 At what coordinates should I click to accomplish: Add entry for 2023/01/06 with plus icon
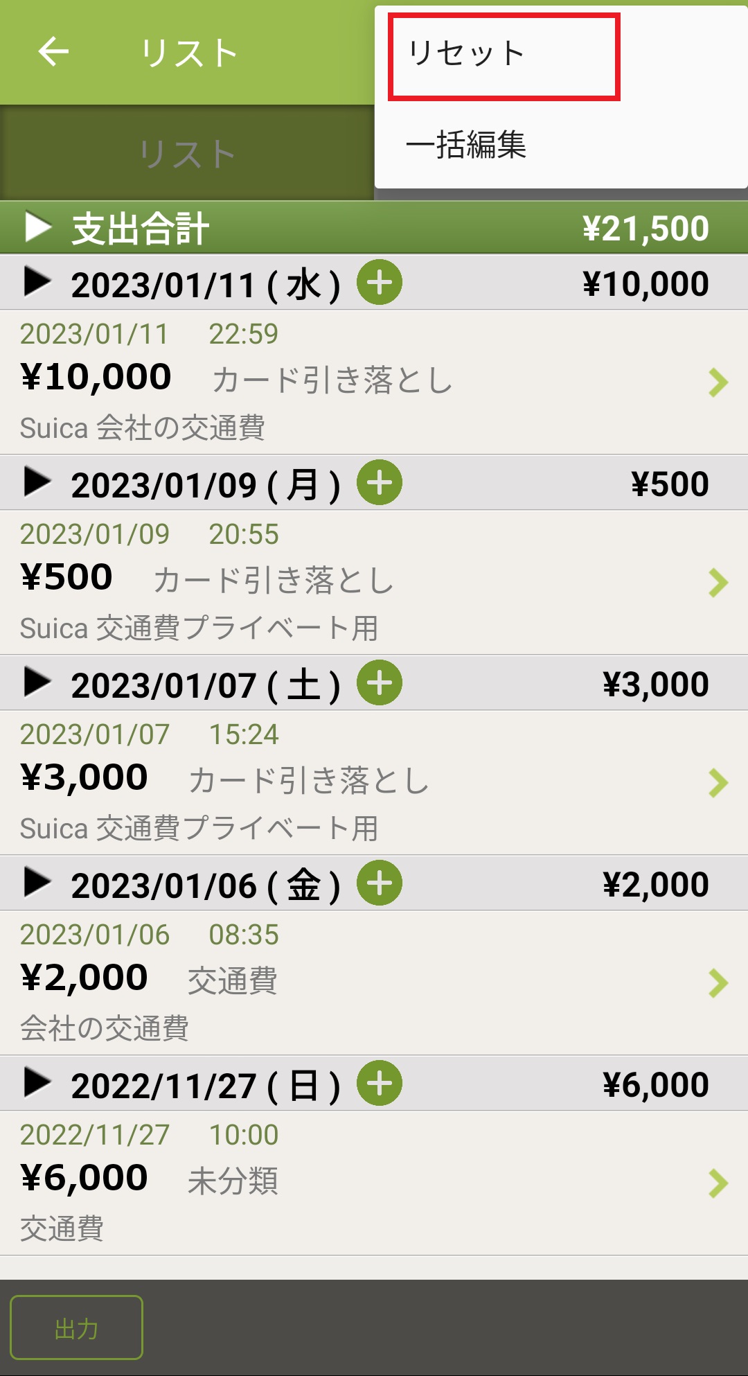pyautogui.click(x=379, y=883)
